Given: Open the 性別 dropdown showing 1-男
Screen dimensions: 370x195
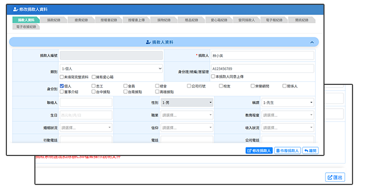Looking at the screenshot, I should [187, 103].
